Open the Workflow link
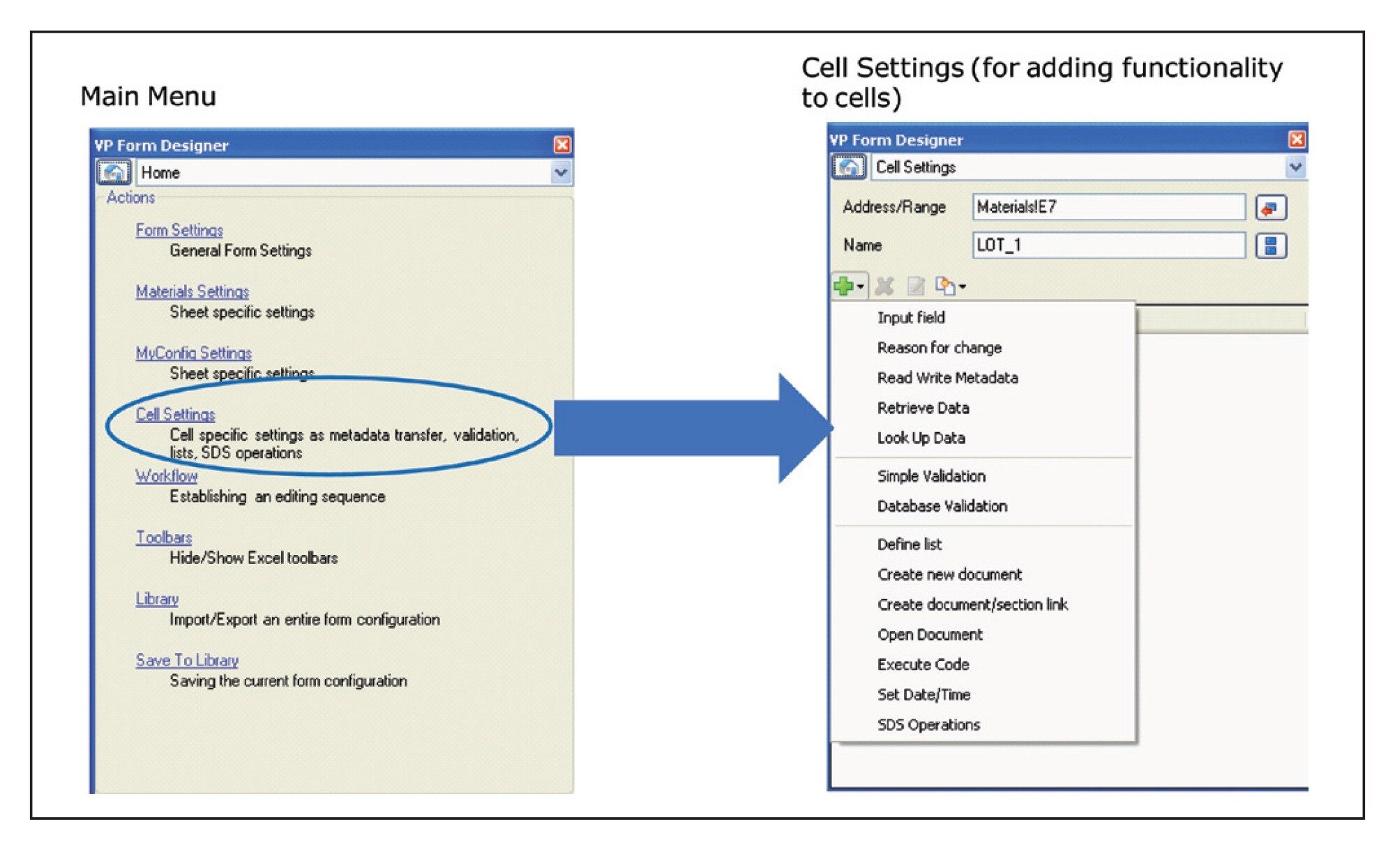The width and height of the screenshot is (1395, 856). pos(166,476)
